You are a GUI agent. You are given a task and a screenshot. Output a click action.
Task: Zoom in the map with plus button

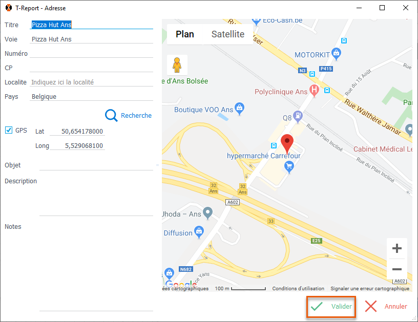[x=396, y=249]
